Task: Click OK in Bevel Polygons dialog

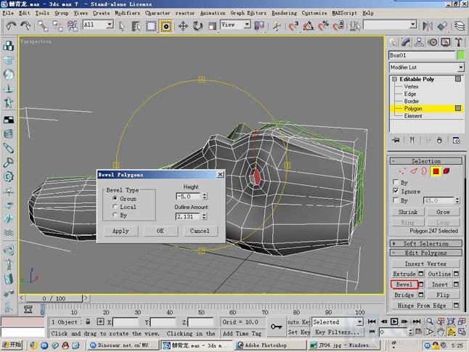Action: pos(160,231)
